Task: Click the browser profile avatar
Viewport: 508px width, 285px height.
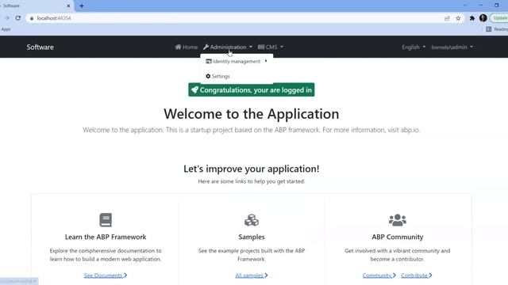Action: [x=483, y=18]
